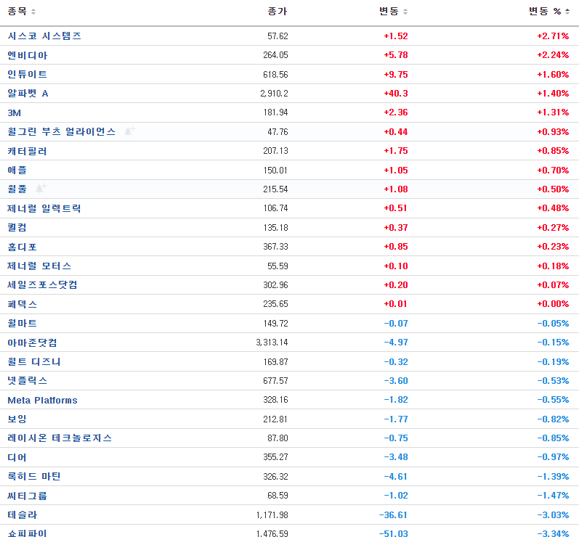The height and width of the screenshot is (537, 579).
Task: Open Meta Platforms stock link
Action: tap(42, 400)
